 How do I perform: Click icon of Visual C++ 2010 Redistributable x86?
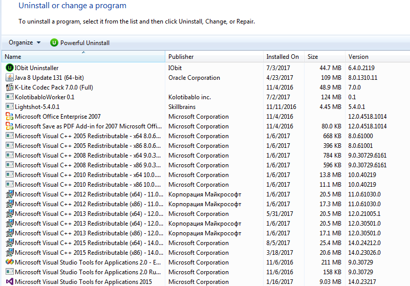[x=9, y=185]
